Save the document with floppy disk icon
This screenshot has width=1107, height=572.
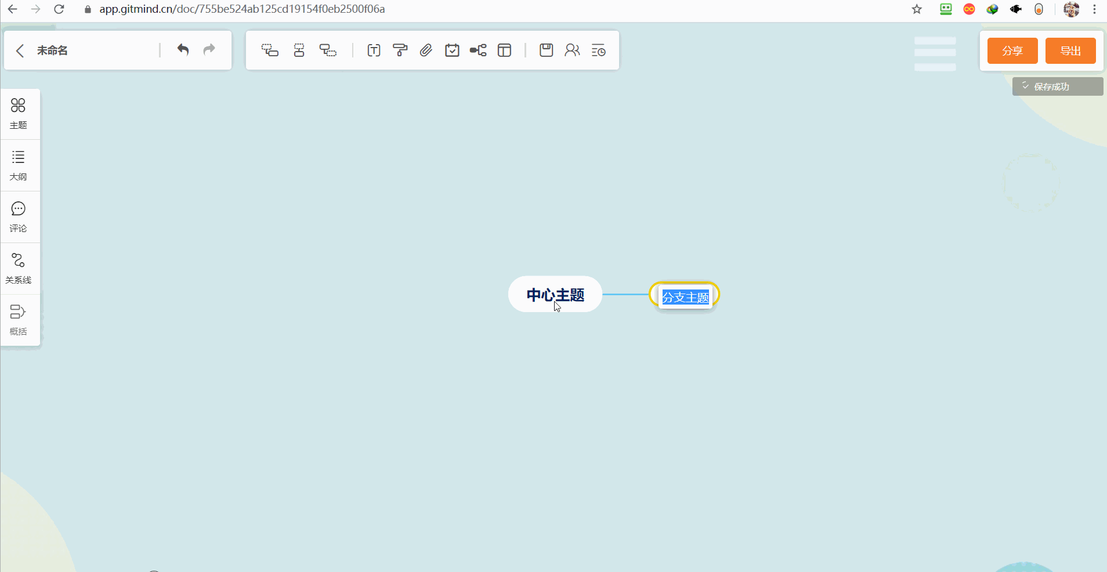[x=546, y=50]
